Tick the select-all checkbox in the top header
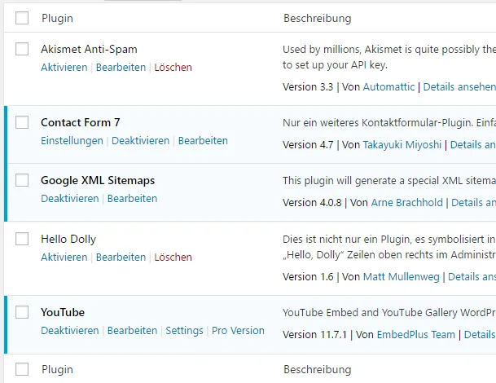Screen dimensions: 496x383 coord(22,18)
